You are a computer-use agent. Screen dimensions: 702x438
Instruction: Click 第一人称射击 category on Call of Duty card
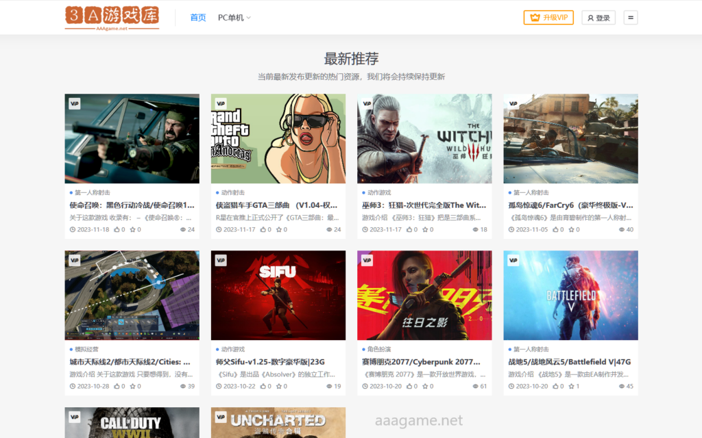click(93, 192)
